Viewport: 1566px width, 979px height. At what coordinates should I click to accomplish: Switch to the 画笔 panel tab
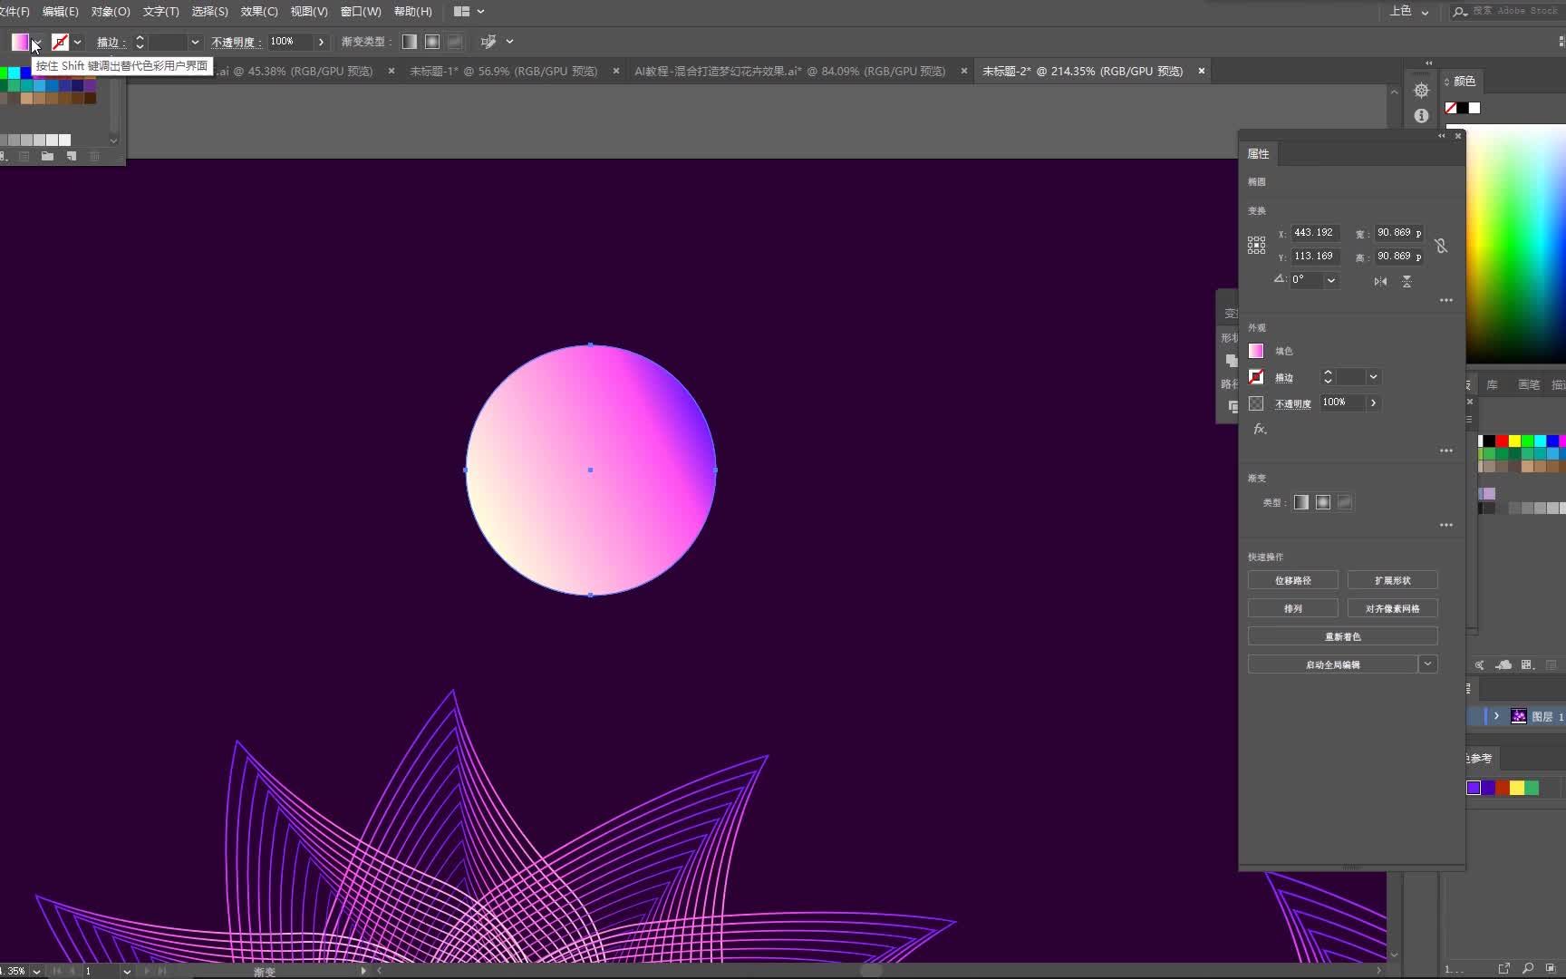[1529, 385]
